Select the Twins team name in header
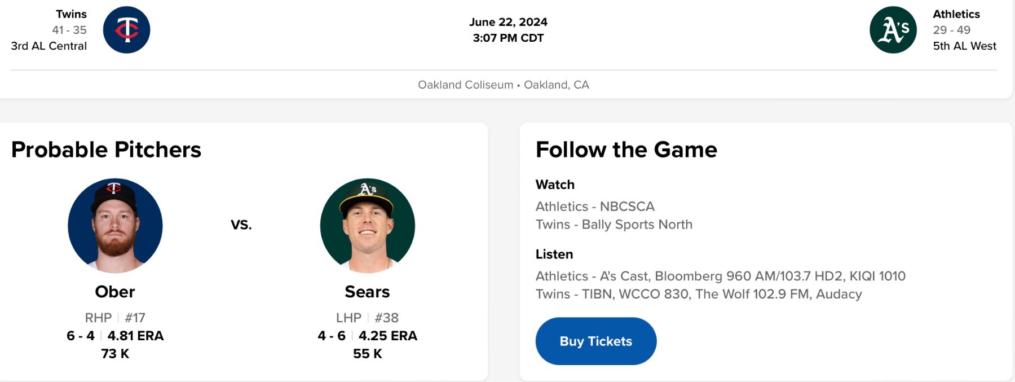 71,14
